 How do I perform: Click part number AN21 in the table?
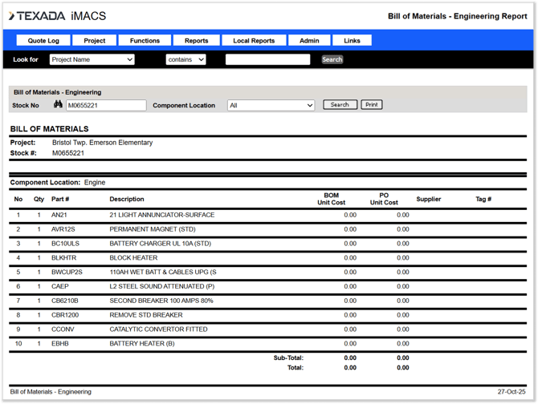[x=59, y=215]
